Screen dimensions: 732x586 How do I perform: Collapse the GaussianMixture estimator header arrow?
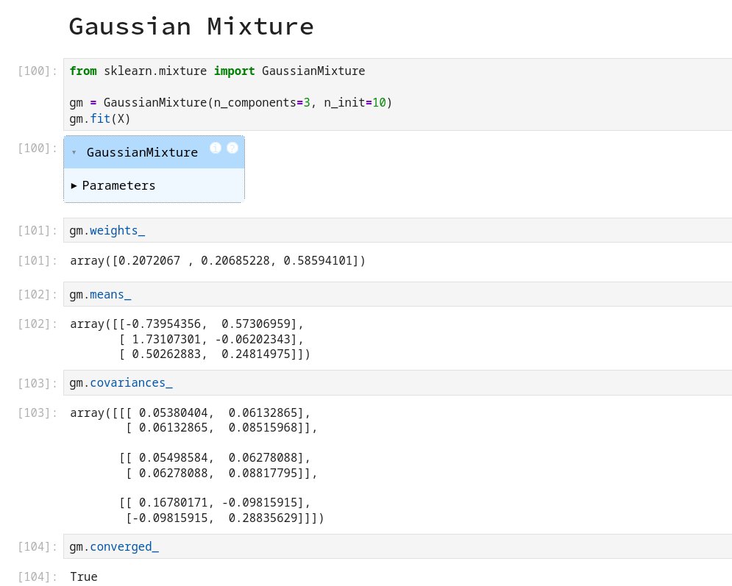pyautogui.click(x=74, y=152)
